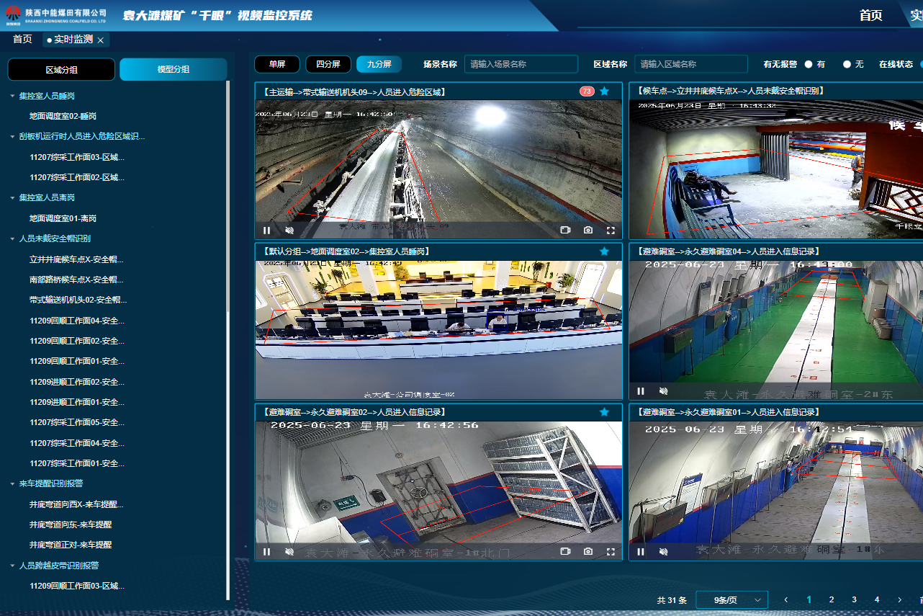Collapse the 人员未戴安全帽识别 tree group
923x616 pixels.
[12, 238]
